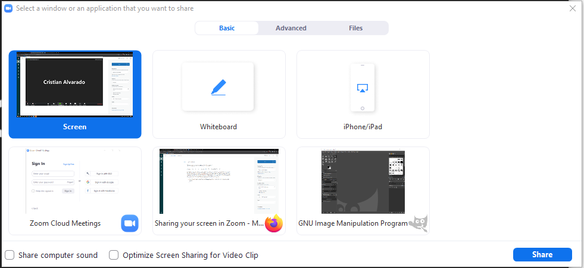Viewport: 584px width, 268px height.
Task: Close the share selection dialog
Action: 572,8
